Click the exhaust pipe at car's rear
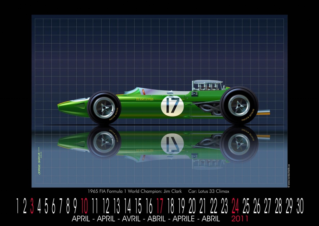 click(263, 112)
